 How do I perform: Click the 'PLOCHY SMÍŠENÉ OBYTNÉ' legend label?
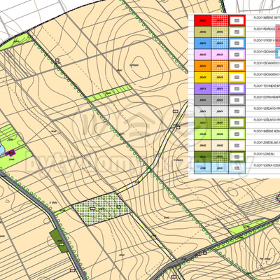pyautogui.click(x=267, y=17)
